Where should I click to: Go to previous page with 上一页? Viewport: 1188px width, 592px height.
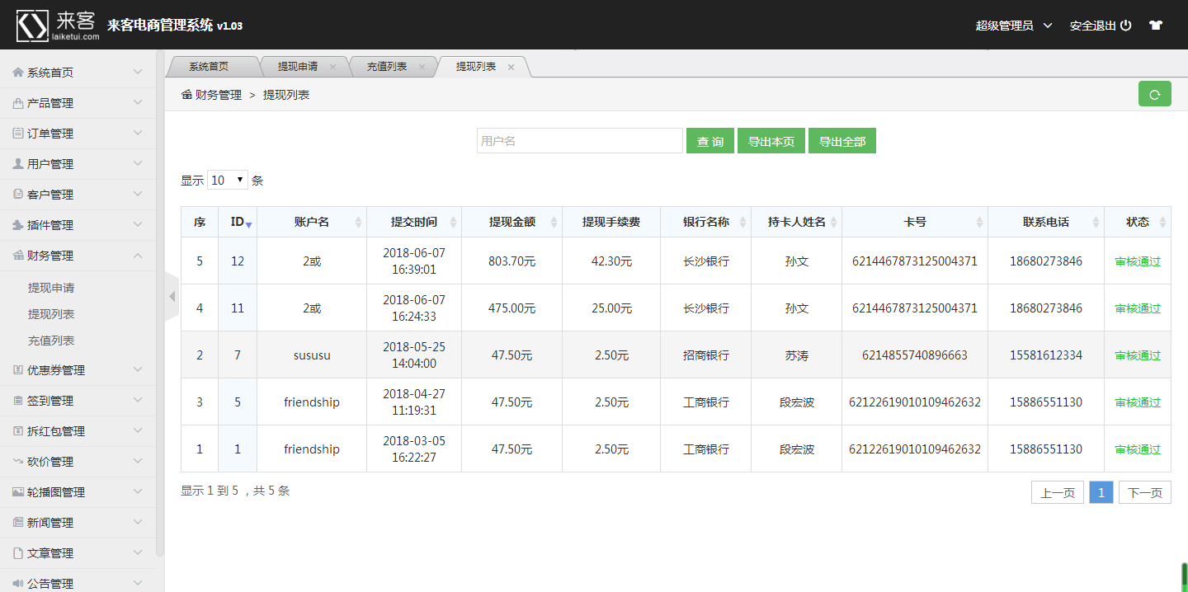[x=1058, y=492]
